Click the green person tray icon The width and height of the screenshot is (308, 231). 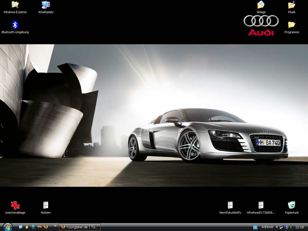click(291, 227)
